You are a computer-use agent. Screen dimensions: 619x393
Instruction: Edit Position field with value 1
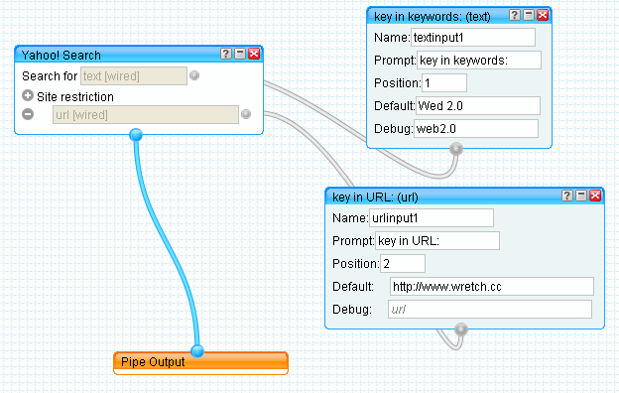(x=444, y=83)
